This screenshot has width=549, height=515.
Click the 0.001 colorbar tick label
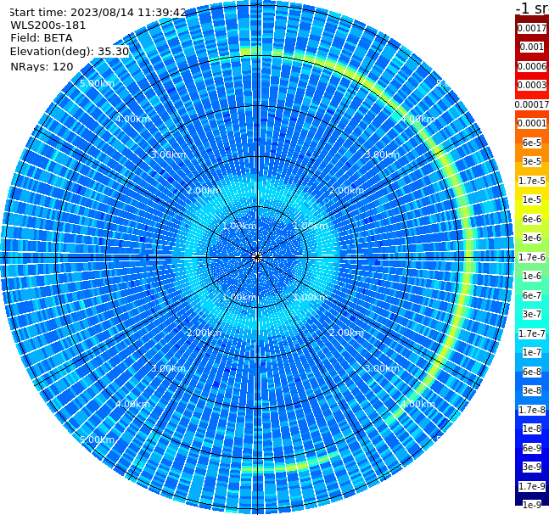[x=531, y=47]
